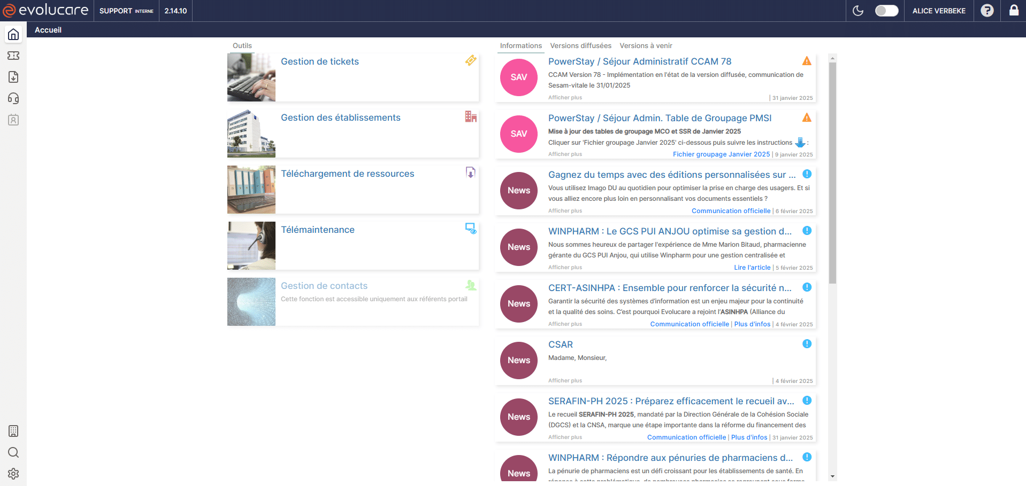Click Lire l'article on the GCS PUI ANJOU item
This screenshot has width=1026, height=486.
752,268
